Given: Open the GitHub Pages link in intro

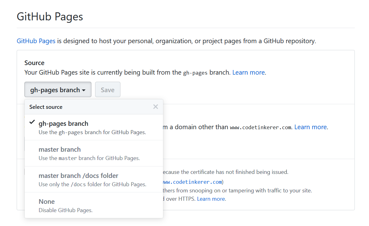Looking at the screenshot, I should (36, 41).
